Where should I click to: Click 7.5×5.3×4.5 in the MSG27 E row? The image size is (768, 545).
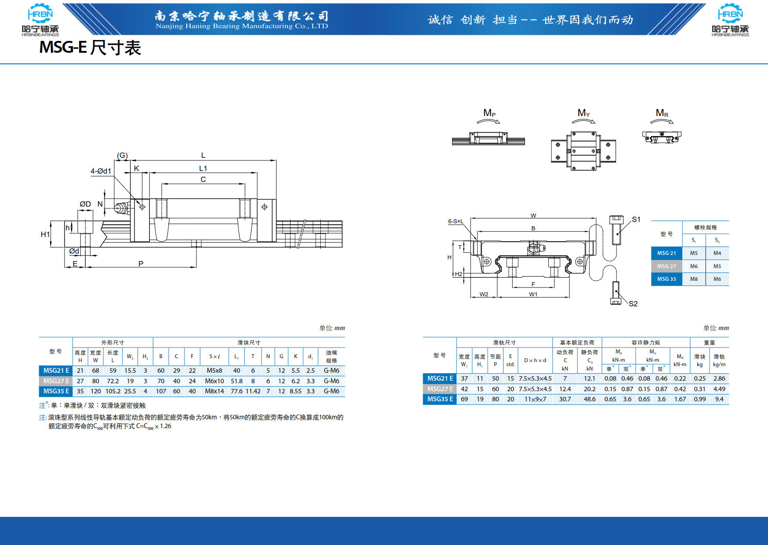[535, 389]
